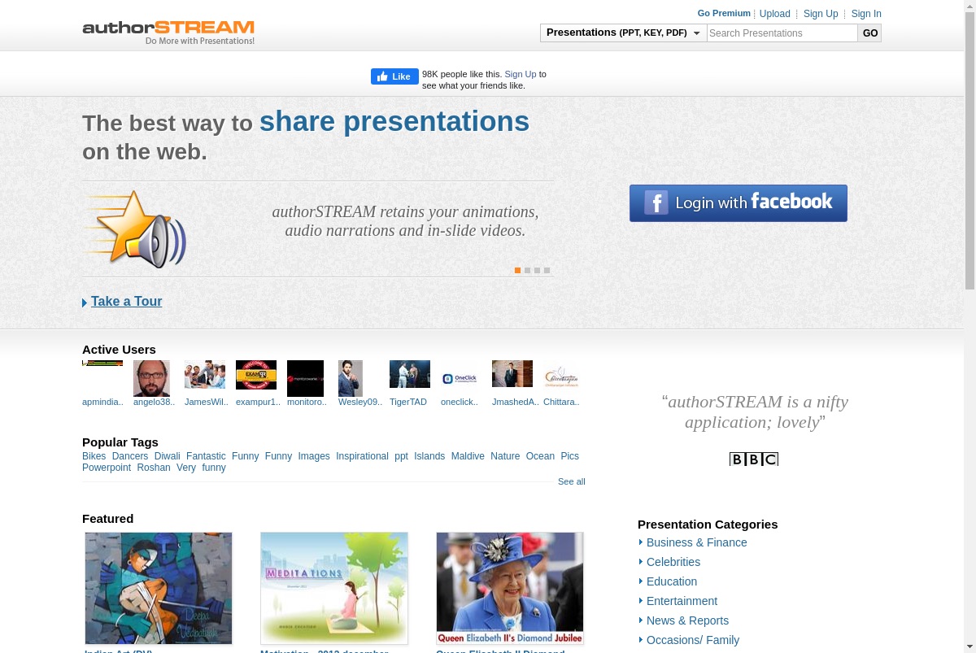Open the Queen Elizabeth Diamond Jubilee thumbnail
976x653 pixels.
tap(510, 588)
